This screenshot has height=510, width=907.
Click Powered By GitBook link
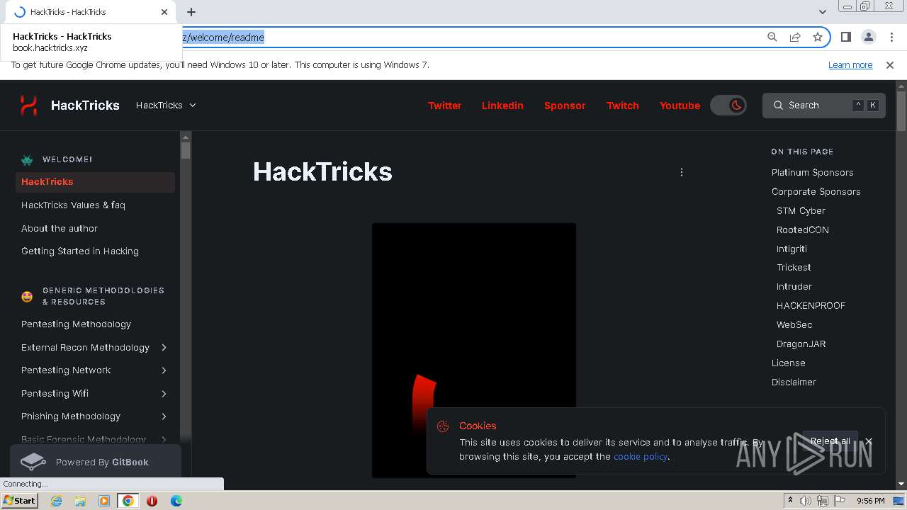96,462
